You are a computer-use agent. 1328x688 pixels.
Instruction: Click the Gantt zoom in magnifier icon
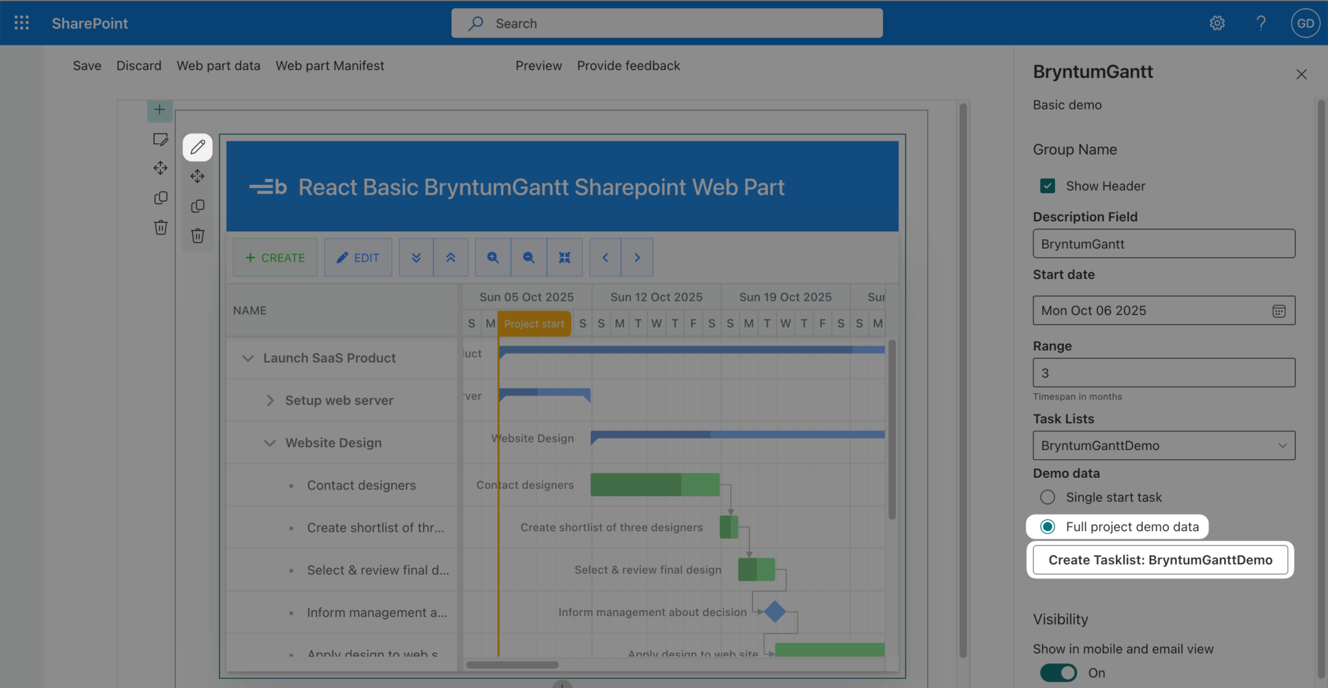point(493,257)
